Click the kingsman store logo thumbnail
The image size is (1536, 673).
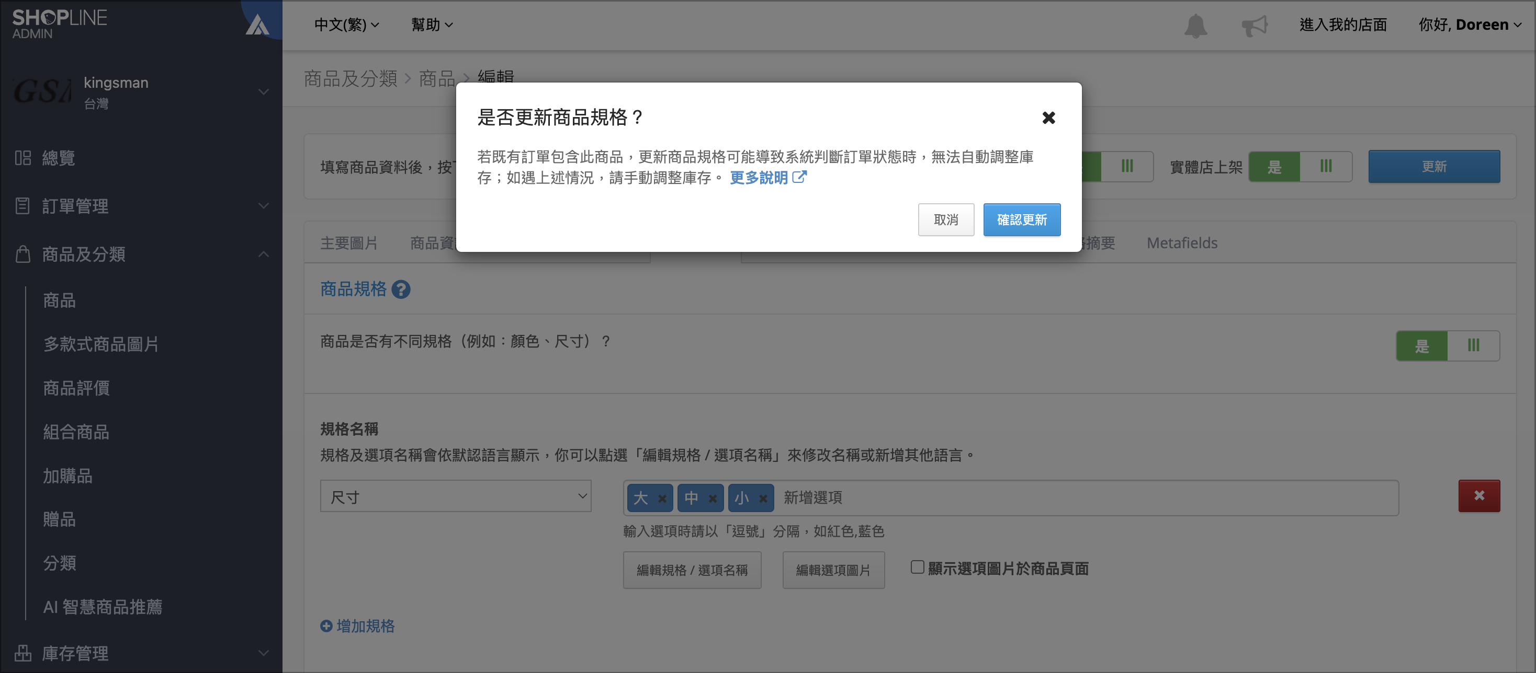pos(42,92)
